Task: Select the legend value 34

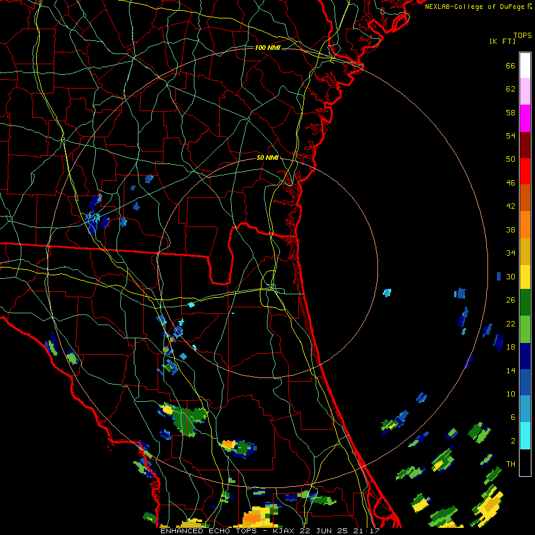Action: pyautogui.click(x=511, y=253)
